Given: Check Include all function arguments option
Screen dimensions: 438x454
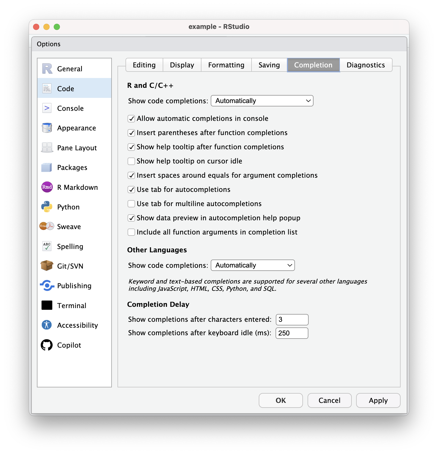Looking at the screenshot, I should click(131, 232).
